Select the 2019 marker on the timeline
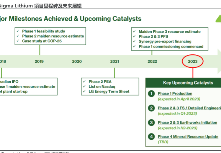The height and width of the screenshot is (153, 221). (x=39, y=61)
